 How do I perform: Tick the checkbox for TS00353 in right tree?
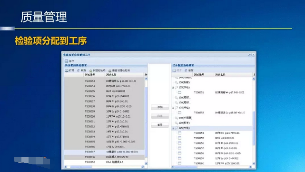click(x=179, y=112)
